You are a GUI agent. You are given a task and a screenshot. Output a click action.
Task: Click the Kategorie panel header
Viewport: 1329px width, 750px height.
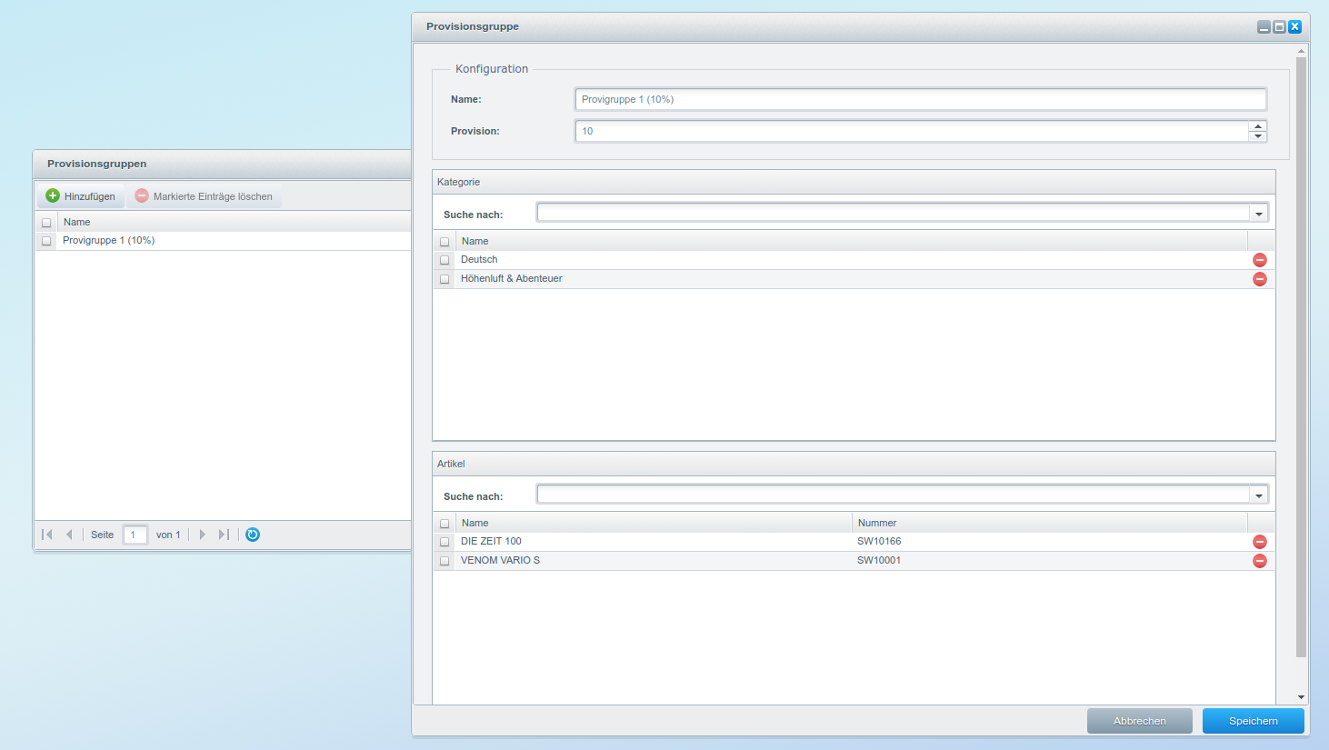coord(854,182)
